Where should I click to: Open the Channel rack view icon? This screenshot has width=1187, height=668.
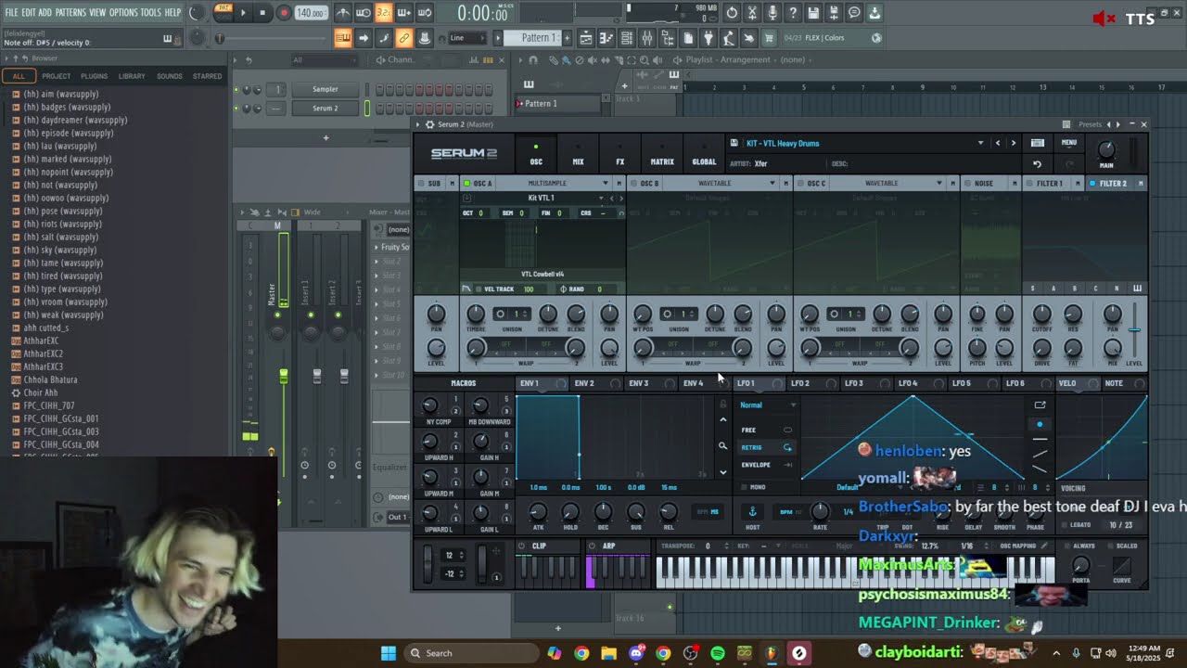pos(627,38)
